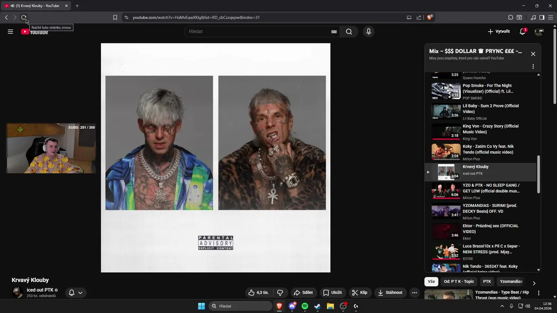Dislike the video with the thumbs-down icon
The height and width of the screenshot is (313, 557).
[x=280, y=293]
